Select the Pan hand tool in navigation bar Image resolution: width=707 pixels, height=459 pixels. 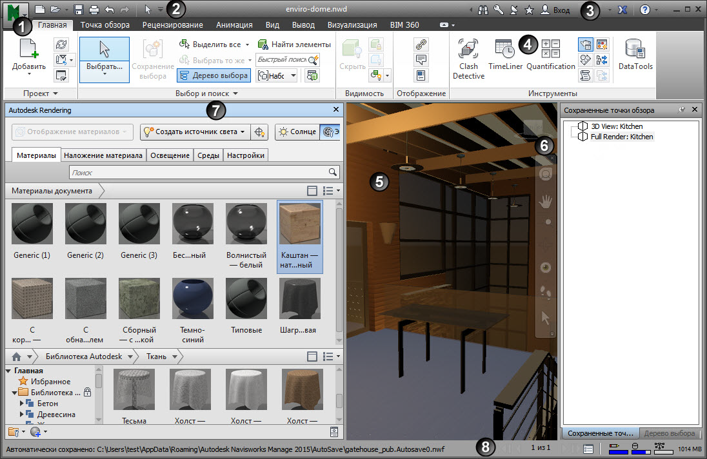click(x=546, y=202)
